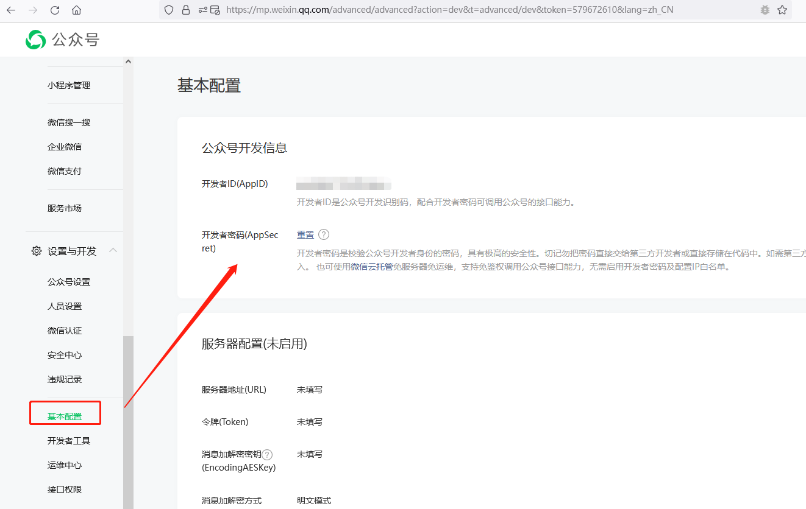Collapse the 设置与开发 section chevron
Screen dimensions: 806x509
(x=113, y=251)
